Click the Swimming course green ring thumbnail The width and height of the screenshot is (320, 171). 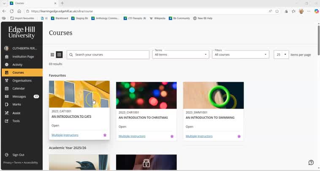tap(213, 95)
